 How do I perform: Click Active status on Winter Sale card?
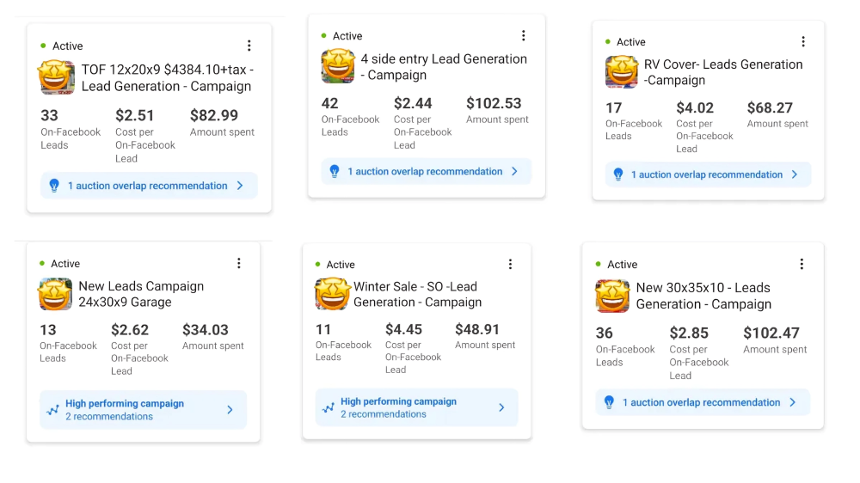[341, 265]
